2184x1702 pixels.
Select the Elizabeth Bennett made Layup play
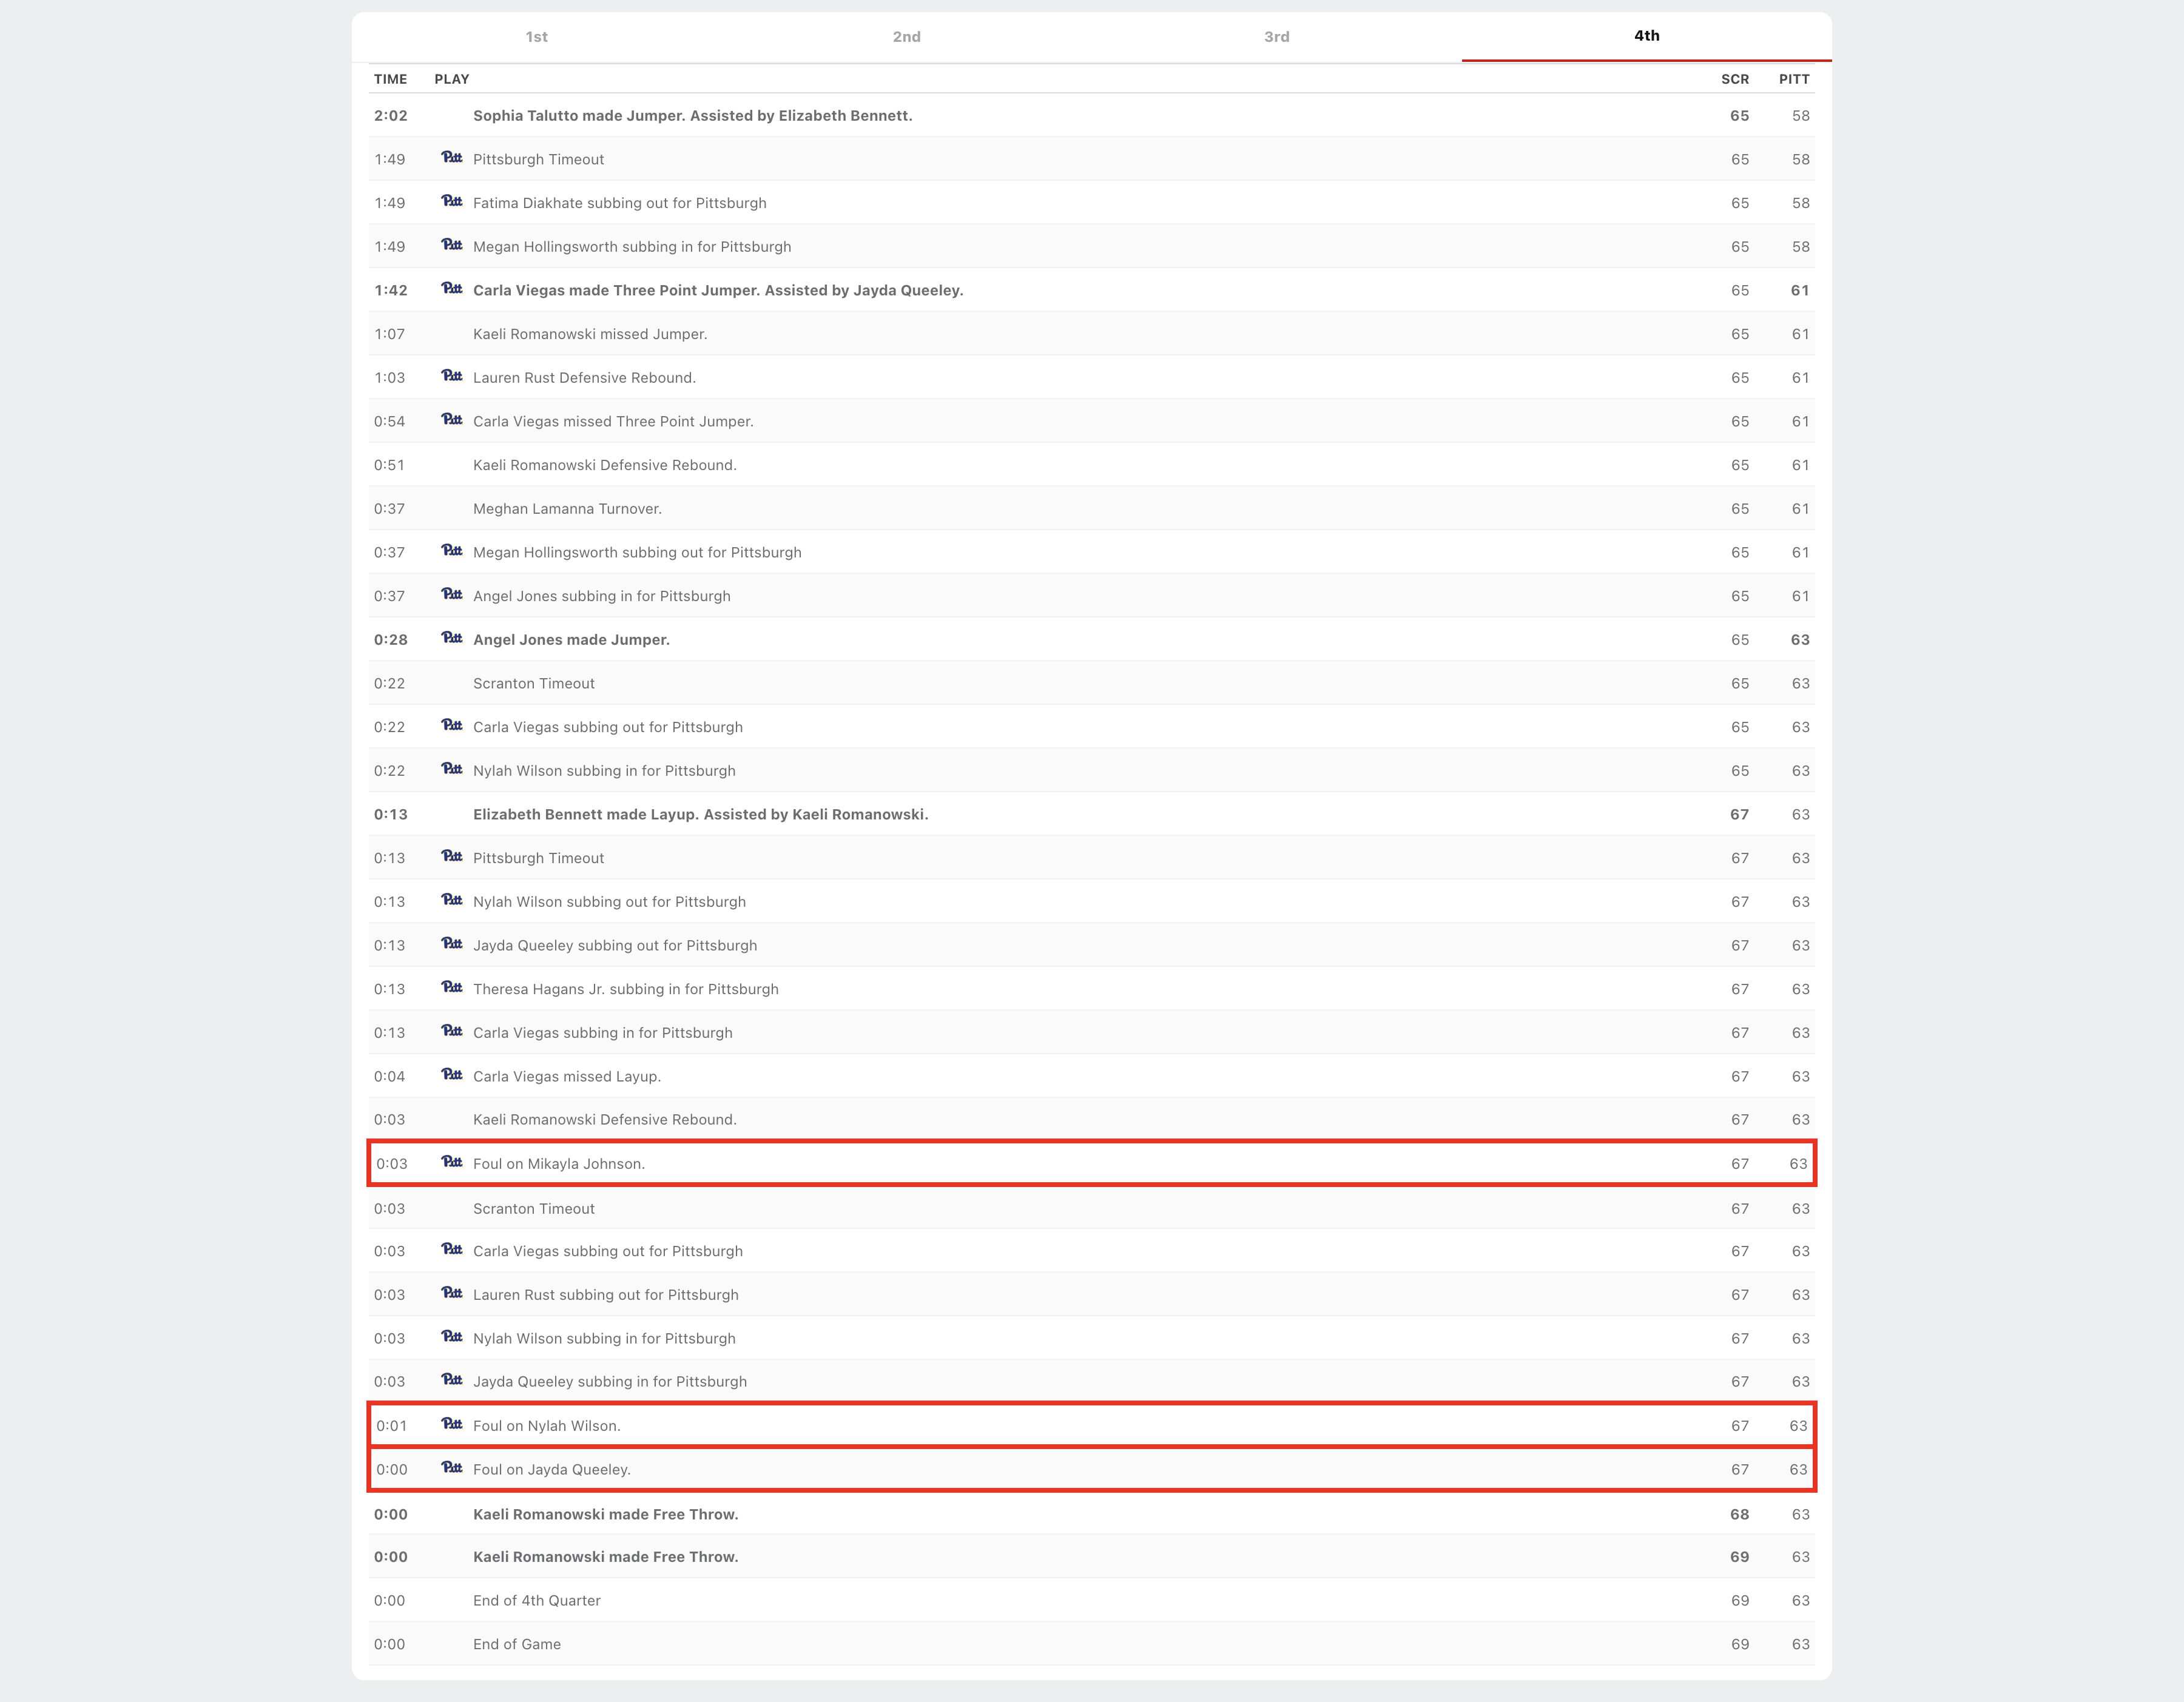[x=700, y=814]
